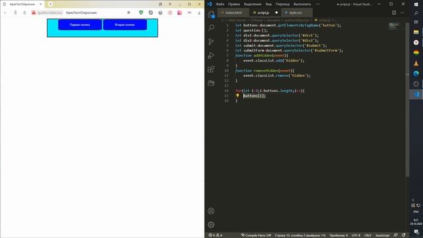
Task: Open the feedback icon in the status bar
Action: [x=395, y=235]
